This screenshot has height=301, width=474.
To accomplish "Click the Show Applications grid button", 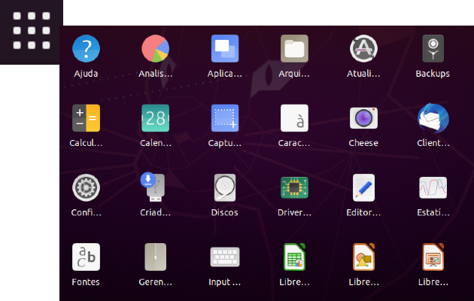I will [31, 31].
